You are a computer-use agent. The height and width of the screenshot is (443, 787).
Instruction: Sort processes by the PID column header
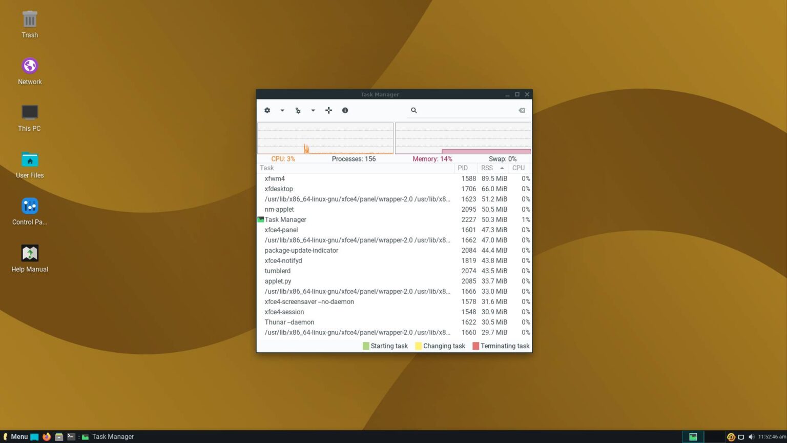pos(463,168)
